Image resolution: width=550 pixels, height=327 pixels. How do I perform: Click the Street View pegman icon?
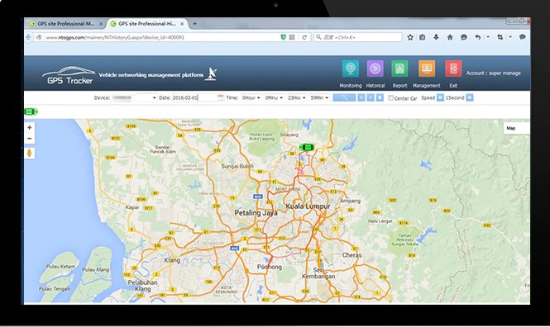(30, 153)
